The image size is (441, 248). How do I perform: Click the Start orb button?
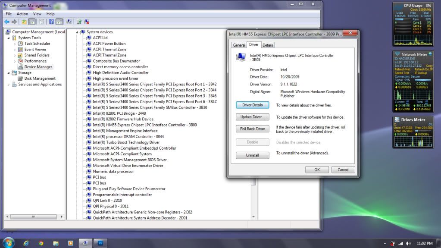(9, 243)
